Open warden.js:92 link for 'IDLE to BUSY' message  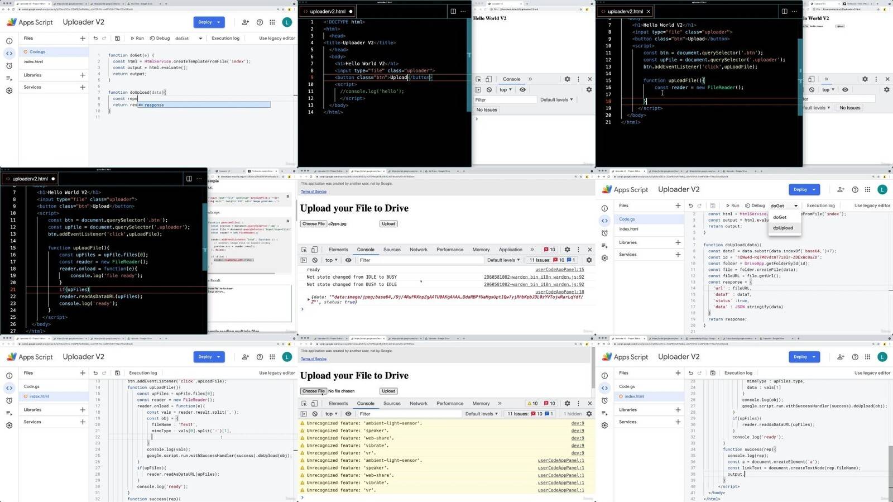point(534,277)
